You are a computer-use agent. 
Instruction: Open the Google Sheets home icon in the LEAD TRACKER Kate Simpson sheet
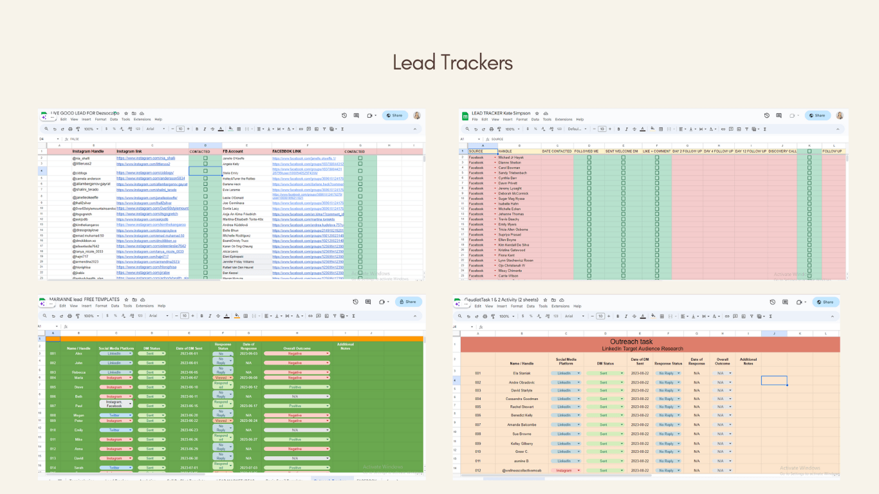pyautogui.click(x=465, y=116)
